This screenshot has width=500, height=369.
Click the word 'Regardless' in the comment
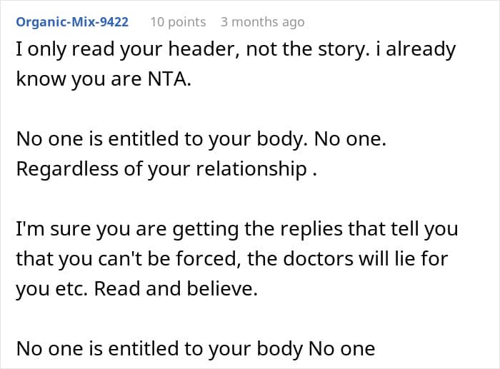point(67,169)
